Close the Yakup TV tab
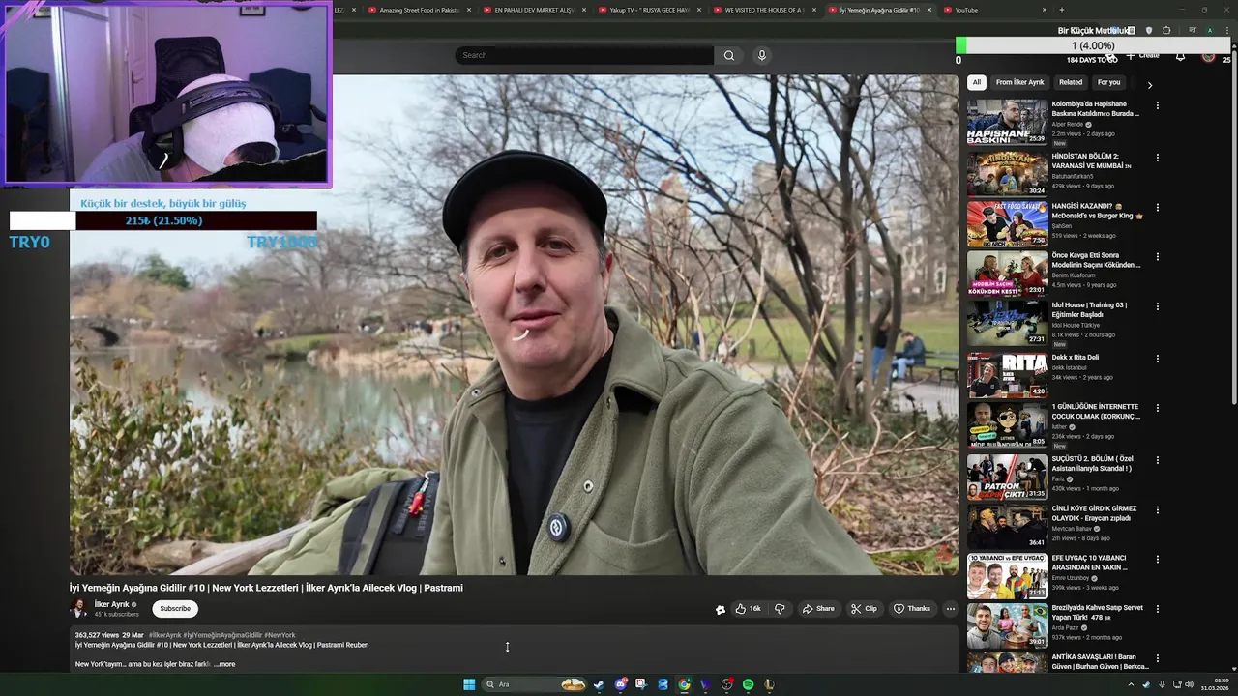Screen dimensions: 1238x696 (x=698, y=10)
